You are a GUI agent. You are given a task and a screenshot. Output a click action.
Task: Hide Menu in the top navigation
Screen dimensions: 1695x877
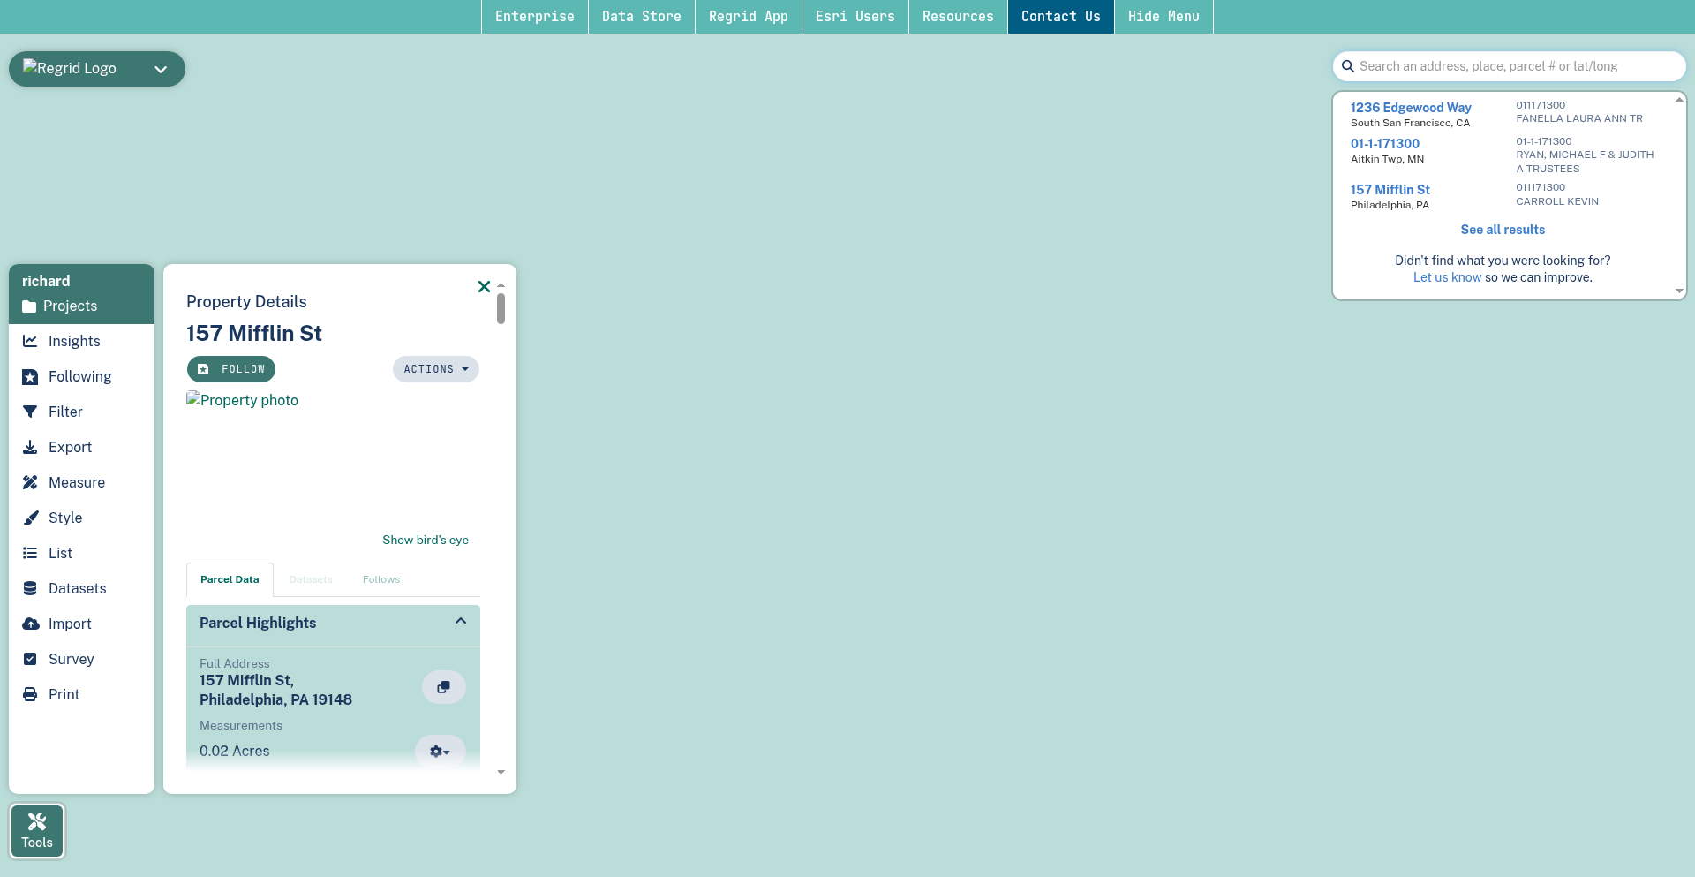click(x=1163, y=17)
